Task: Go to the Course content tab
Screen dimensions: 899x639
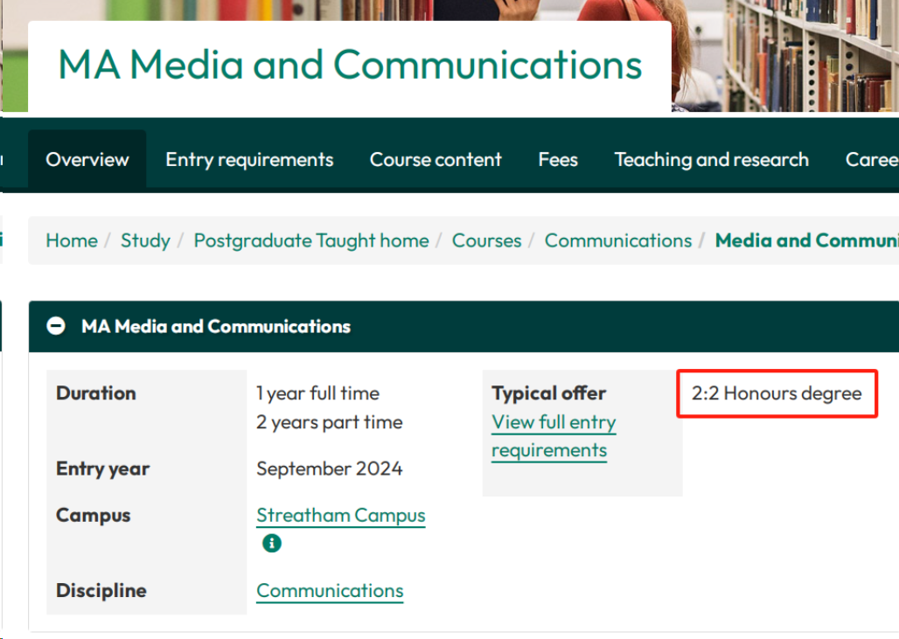Action: point(436,160)
